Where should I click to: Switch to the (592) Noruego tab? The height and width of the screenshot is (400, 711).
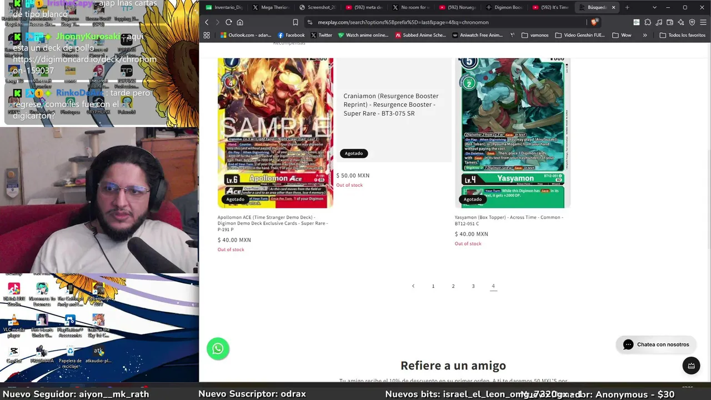point(457,7)
